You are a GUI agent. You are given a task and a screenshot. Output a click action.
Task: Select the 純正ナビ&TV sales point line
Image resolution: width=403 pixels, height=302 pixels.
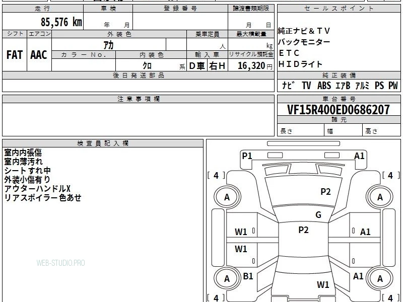tap(304, 31)
